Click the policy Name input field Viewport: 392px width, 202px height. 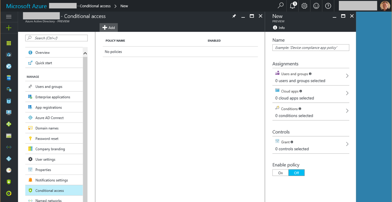(311, 47)
